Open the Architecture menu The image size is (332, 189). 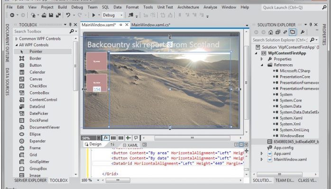188,7
